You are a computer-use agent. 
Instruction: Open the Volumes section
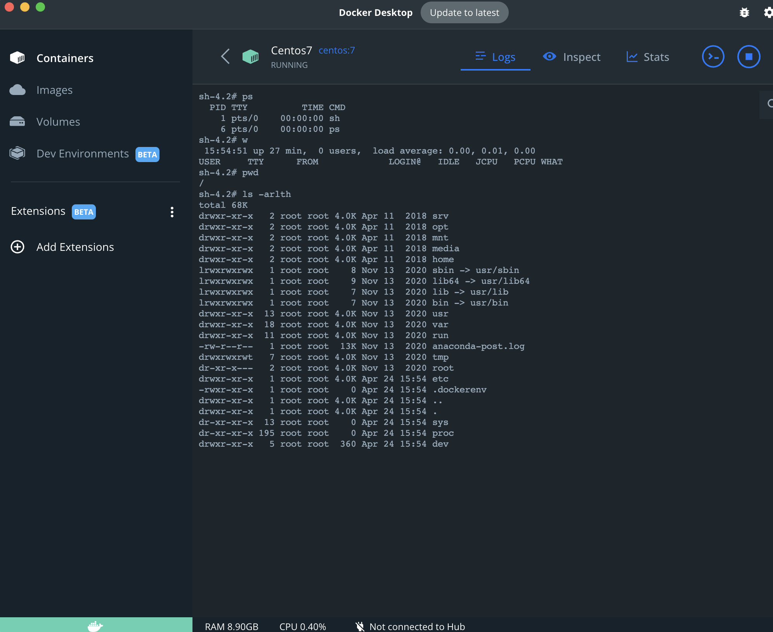click(x=58, y=122)
